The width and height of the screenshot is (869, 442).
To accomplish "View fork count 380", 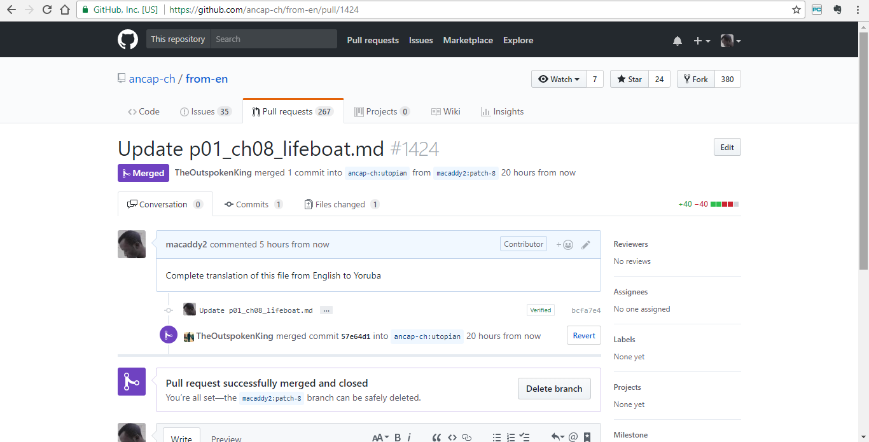I will [x=728, y=79].
